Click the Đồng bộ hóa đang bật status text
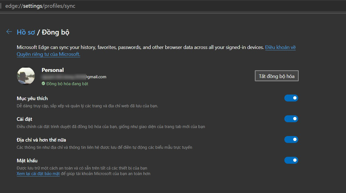 click(x=67, y=84)
